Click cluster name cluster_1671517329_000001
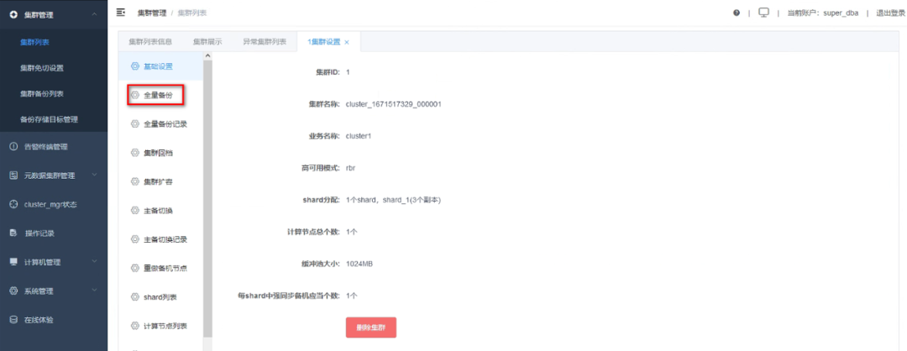The width and height of the screenshot is (907, 351). [x=394, y=104]
